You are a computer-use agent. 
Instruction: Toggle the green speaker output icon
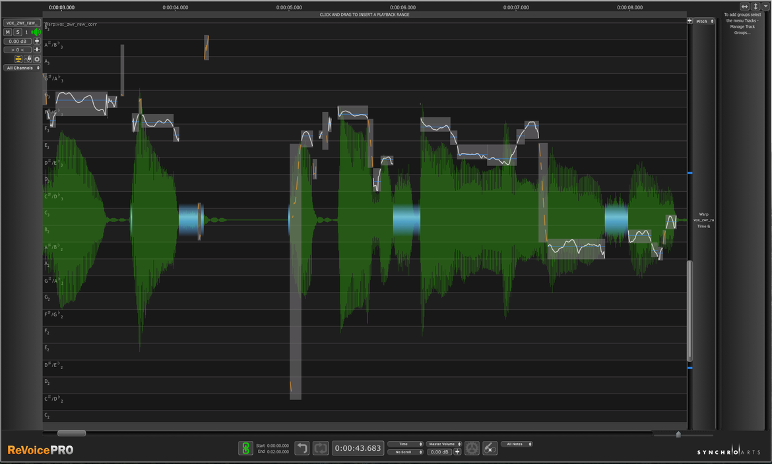tap(36, 32)
